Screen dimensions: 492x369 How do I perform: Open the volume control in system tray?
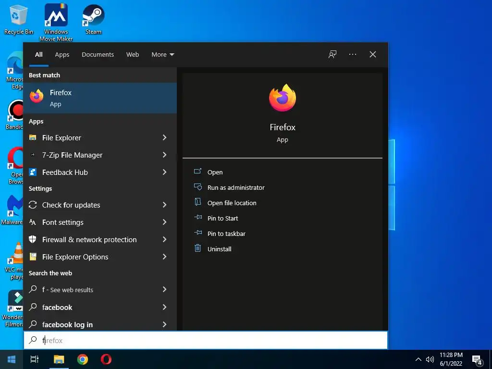[x=430, y=359]
